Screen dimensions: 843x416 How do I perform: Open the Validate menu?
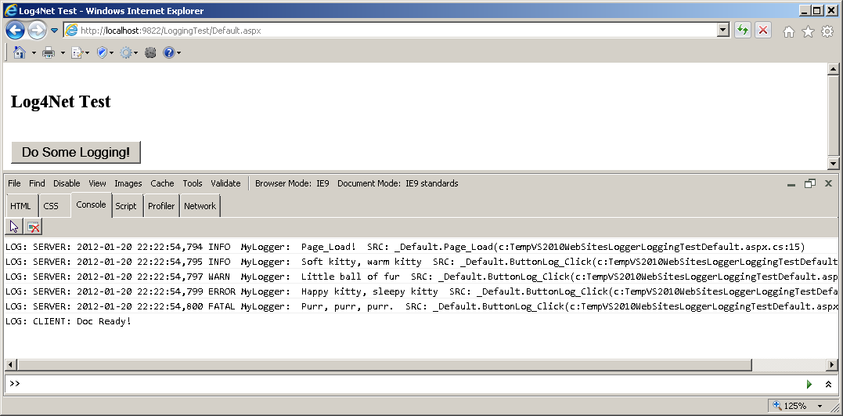coord(225,183)
